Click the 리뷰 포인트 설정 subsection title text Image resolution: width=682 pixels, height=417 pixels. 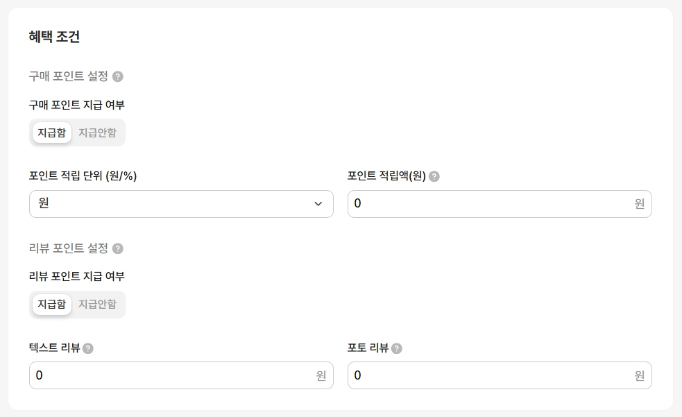coord(69,248)
